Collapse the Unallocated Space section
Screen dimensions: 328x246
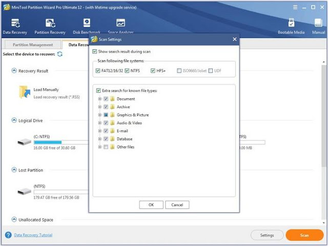(x=14, y=219)
